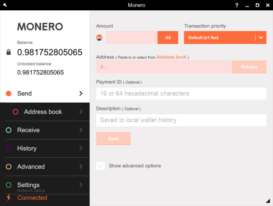Image resolution: width=273 pixels, height=206 pixels.
Task: Minimize the Monero window
Action: 247,6
